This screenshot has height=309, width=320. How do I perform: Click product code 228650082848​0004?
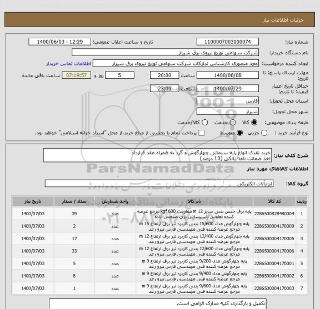[274, 214]
